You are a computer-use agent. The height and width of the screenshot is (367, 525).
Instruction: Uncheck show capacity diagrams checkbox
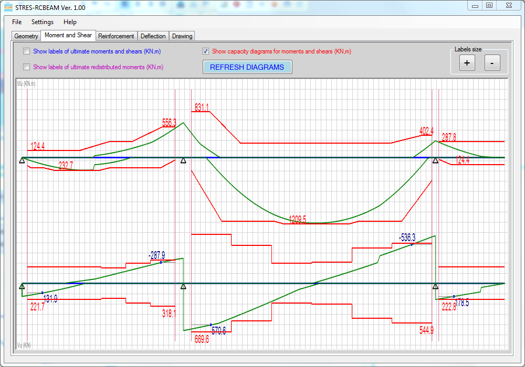206,51
